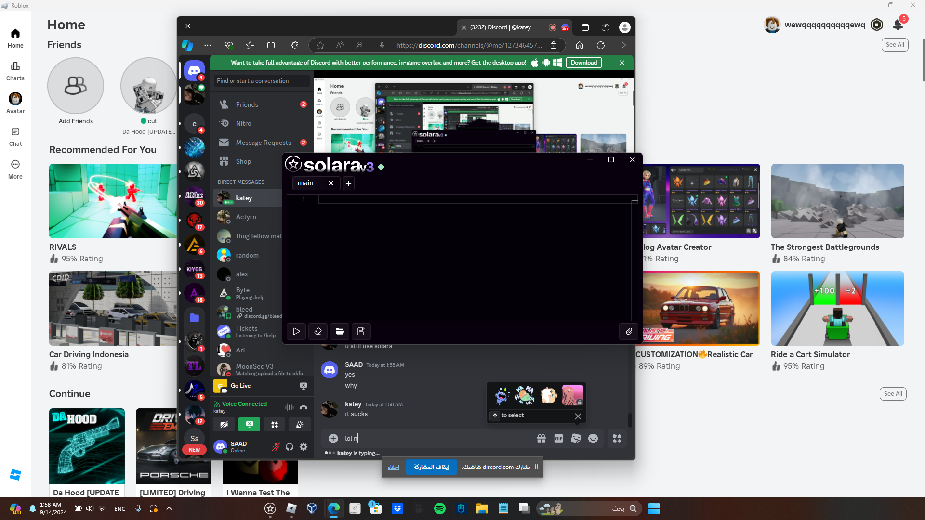Close the main script tab in Solara
The height and width of the screenshot is (520, 925).
(331, 183)
